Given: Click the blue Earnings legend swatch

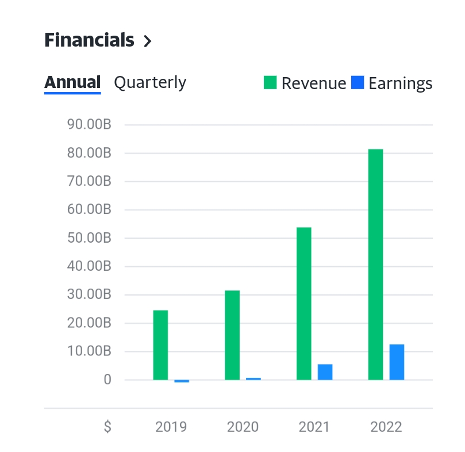Looking at the screenshot, I should pos(358,83).
